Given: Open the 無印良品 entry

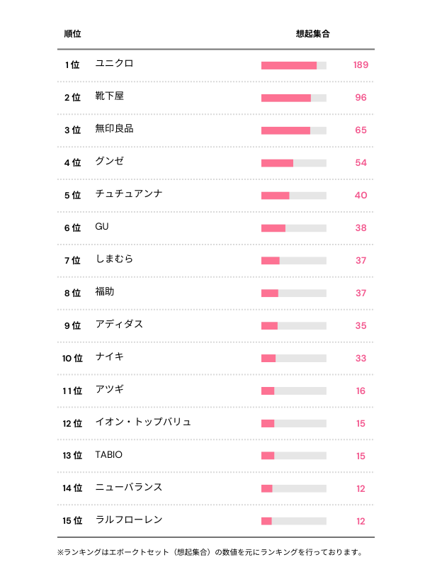Looking at the screenshot, I should (114, 129).
